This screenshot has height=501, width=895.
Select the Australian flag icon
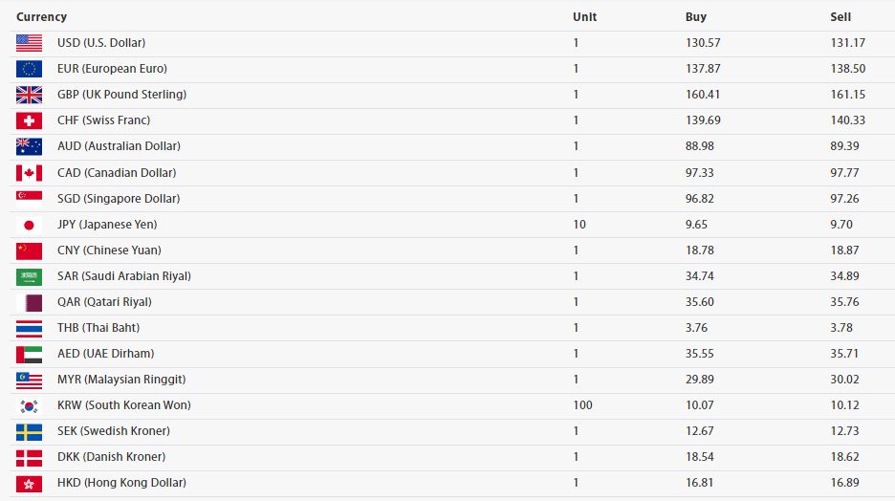point(29,146)
